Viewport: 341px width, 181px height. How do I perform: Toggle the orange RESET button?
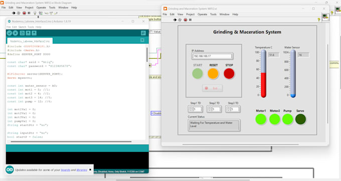pyautogui.click(x=213, y=74)
